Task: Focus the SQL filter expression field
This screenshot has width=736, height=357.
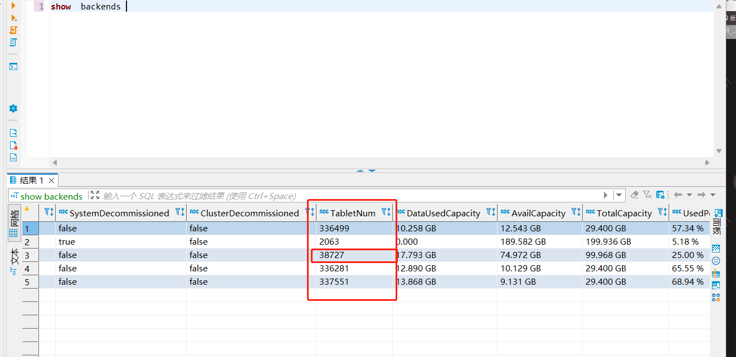Action: click(x=351, y=196)
